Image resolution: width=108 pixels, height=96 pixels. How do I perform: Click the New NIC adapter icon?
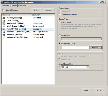click(4, 35)
